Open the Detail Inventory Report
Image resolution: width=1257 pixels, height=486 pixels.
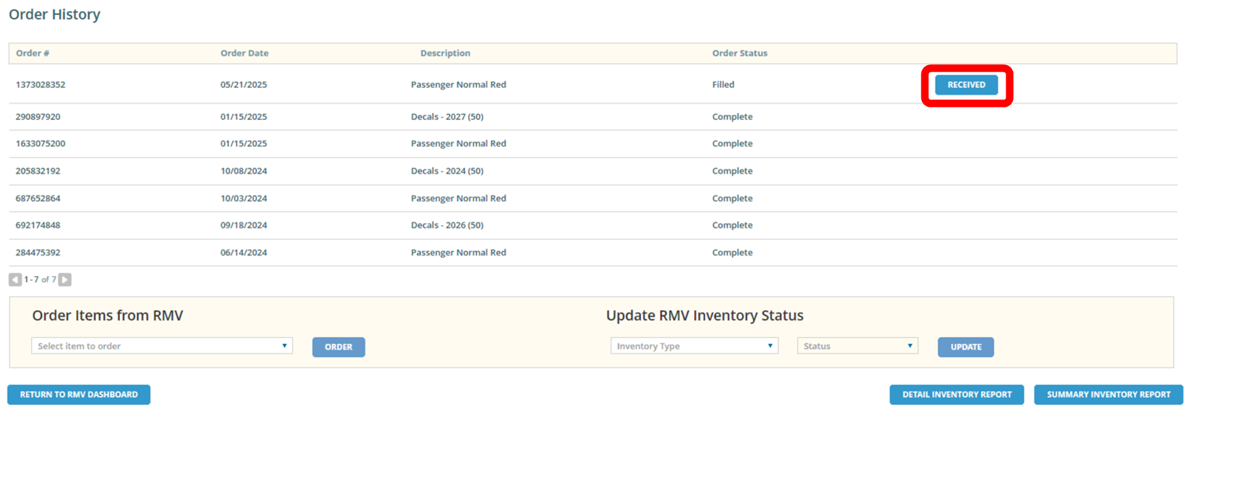pos(957,395)
